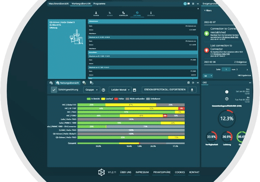The image size is (260, 182).
Task: Open the Kontroller tab icon
Action: [x=123, y=14]
